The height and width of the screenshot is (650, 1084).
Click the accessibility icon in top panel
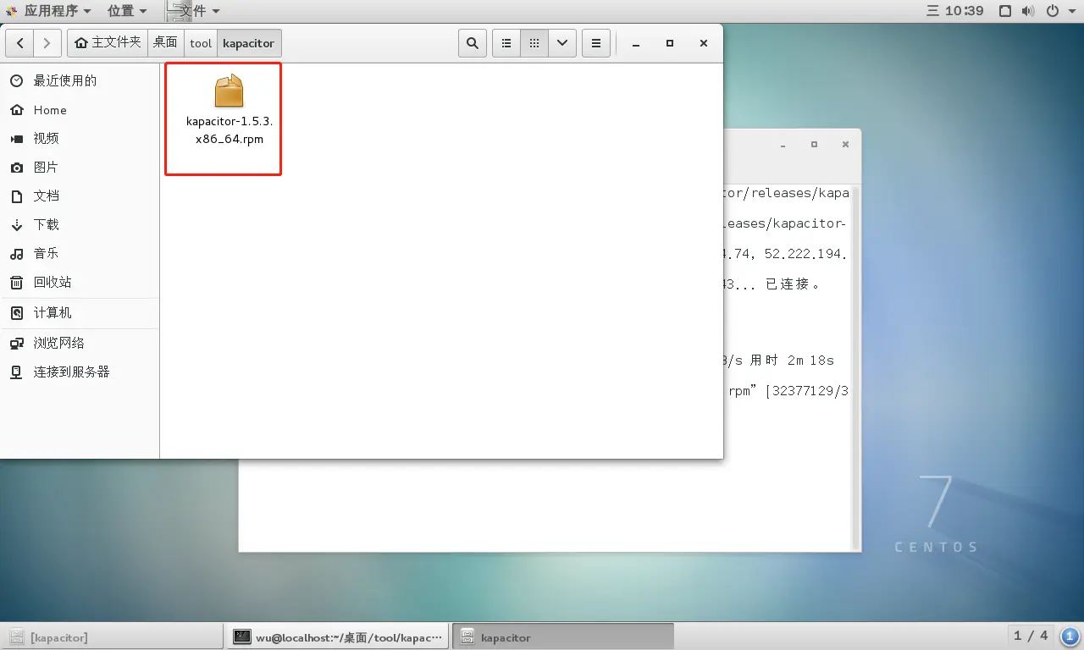pos(1005,11)
